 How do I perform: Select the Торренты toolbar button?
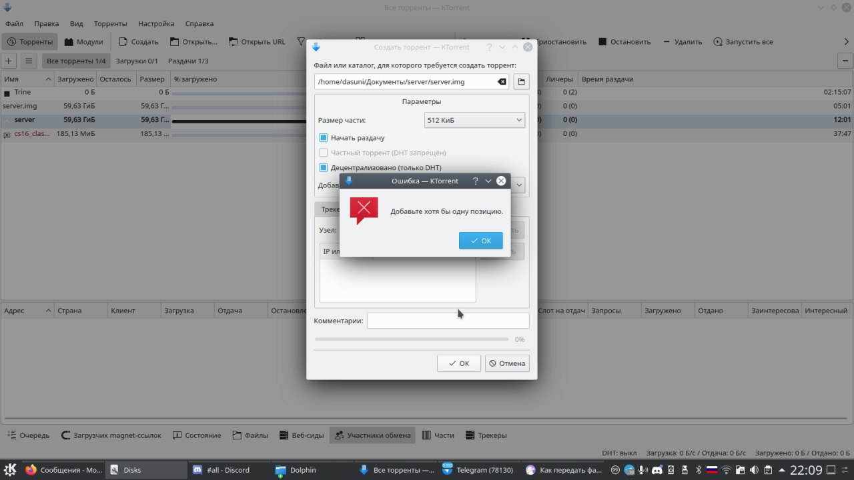tap(30, 41)
